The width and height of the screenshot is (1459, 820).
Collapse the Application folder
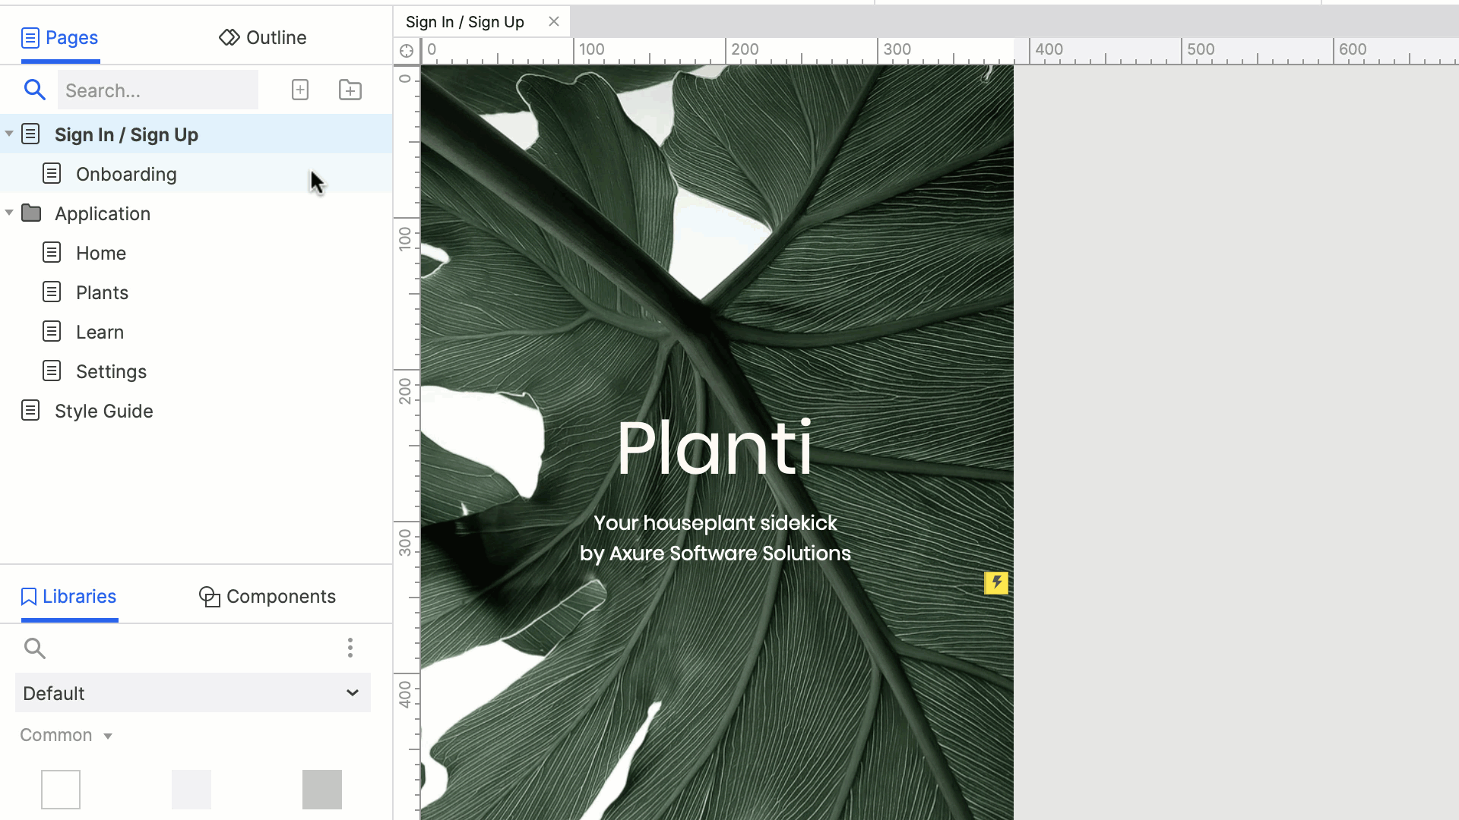pyautogui.click(x=10, y=213)
